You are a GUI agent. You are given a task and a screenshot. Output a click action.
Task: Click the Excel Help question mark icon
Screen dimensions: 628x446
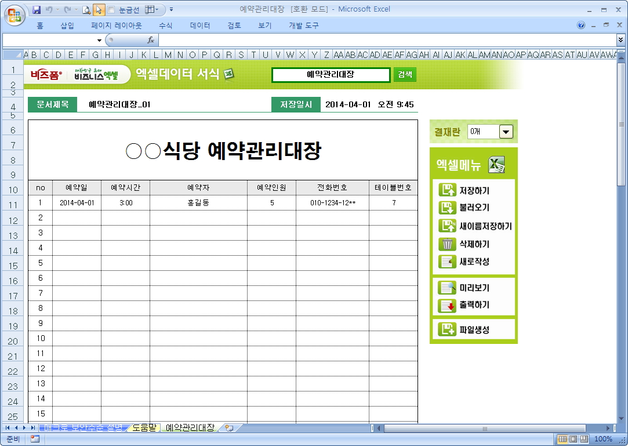(x=580, y=26)
